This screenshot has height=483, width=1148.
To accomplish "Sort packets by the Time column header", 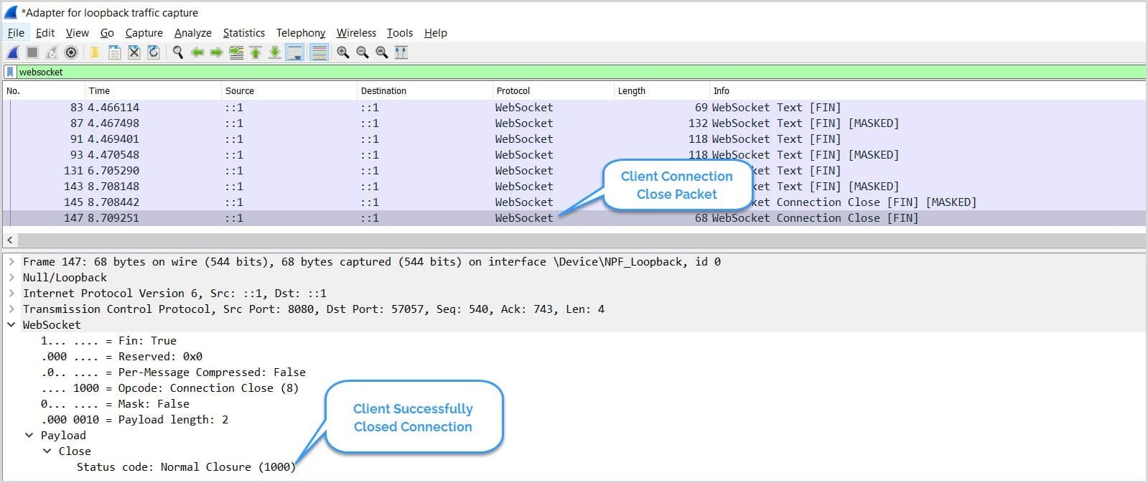I will click(x=99, y=91).
